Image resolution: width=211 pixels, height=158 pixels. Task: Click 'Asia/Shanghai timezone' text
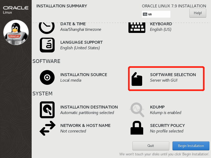[81, 29]
